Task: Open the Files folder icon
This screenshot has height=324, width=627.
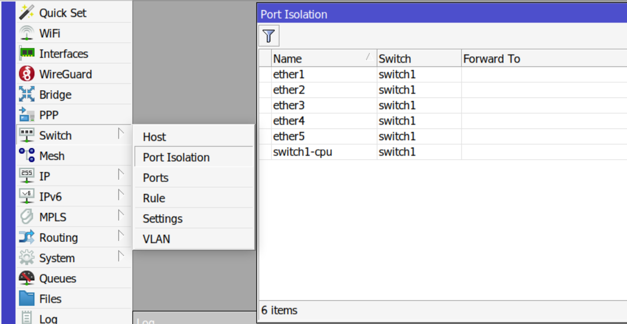Action: pos(26,299)
